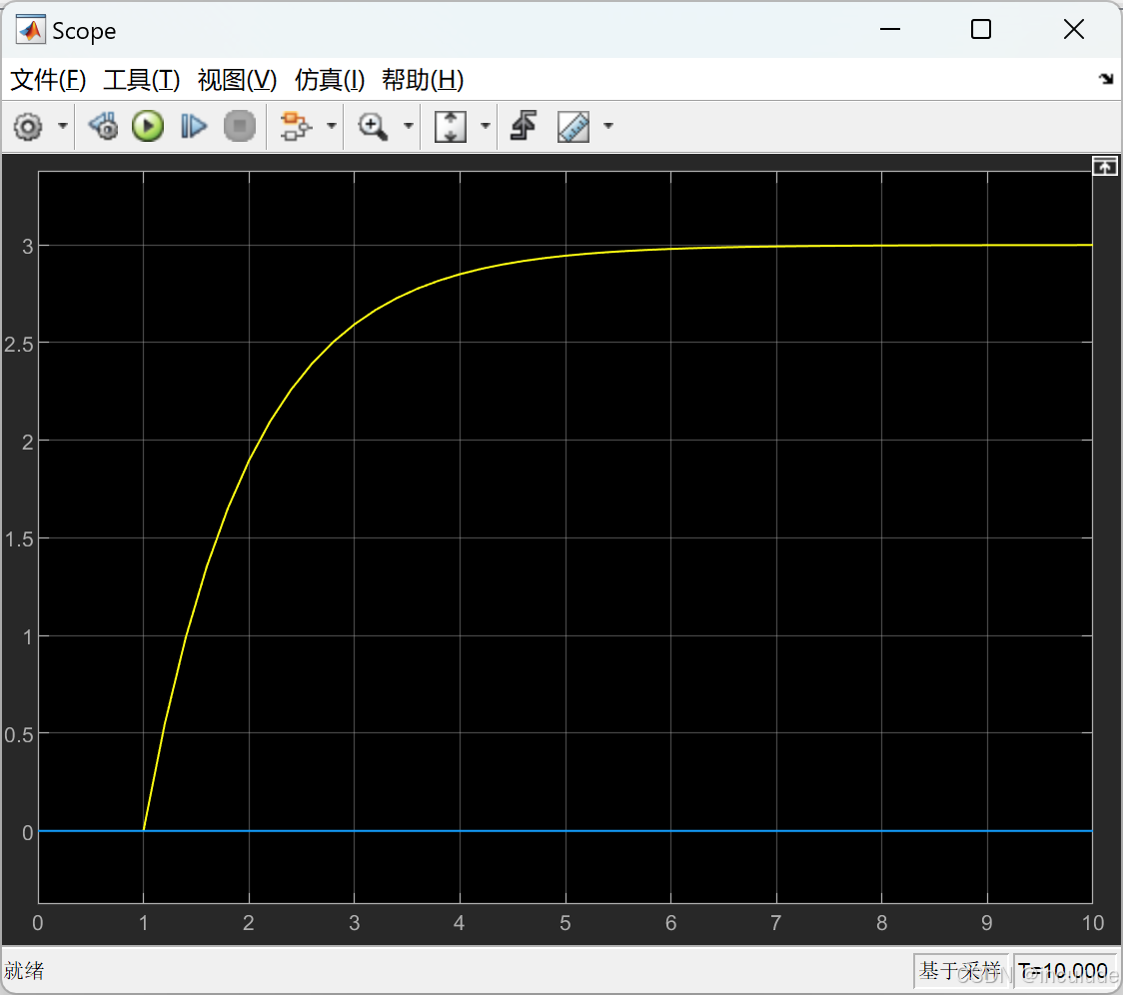1123x995 pixels.
Task: Click the MATLAB logo in the title bar
Action: (x=30, y=30)
